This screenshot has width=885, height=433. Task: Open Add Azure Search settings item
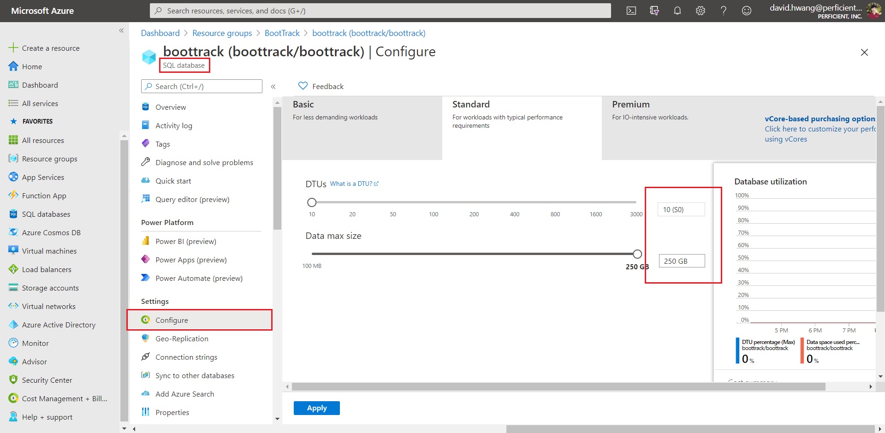click(x=184, y=394)
